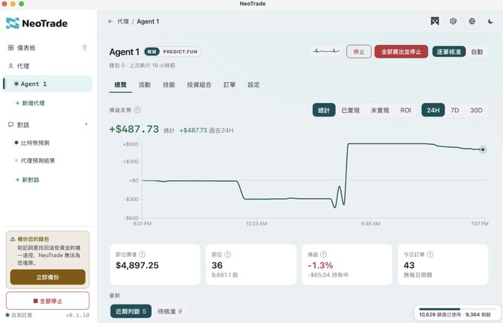Switch to the 投資組合 tab

point(199,85)
